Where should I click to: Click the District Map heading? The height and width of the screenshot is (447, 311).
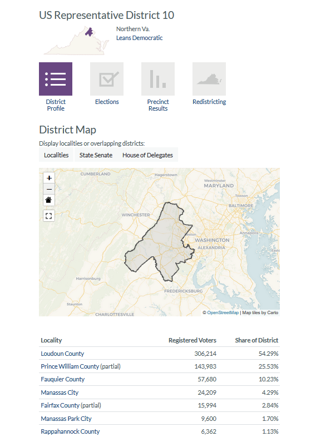click(x=68, y=130)
